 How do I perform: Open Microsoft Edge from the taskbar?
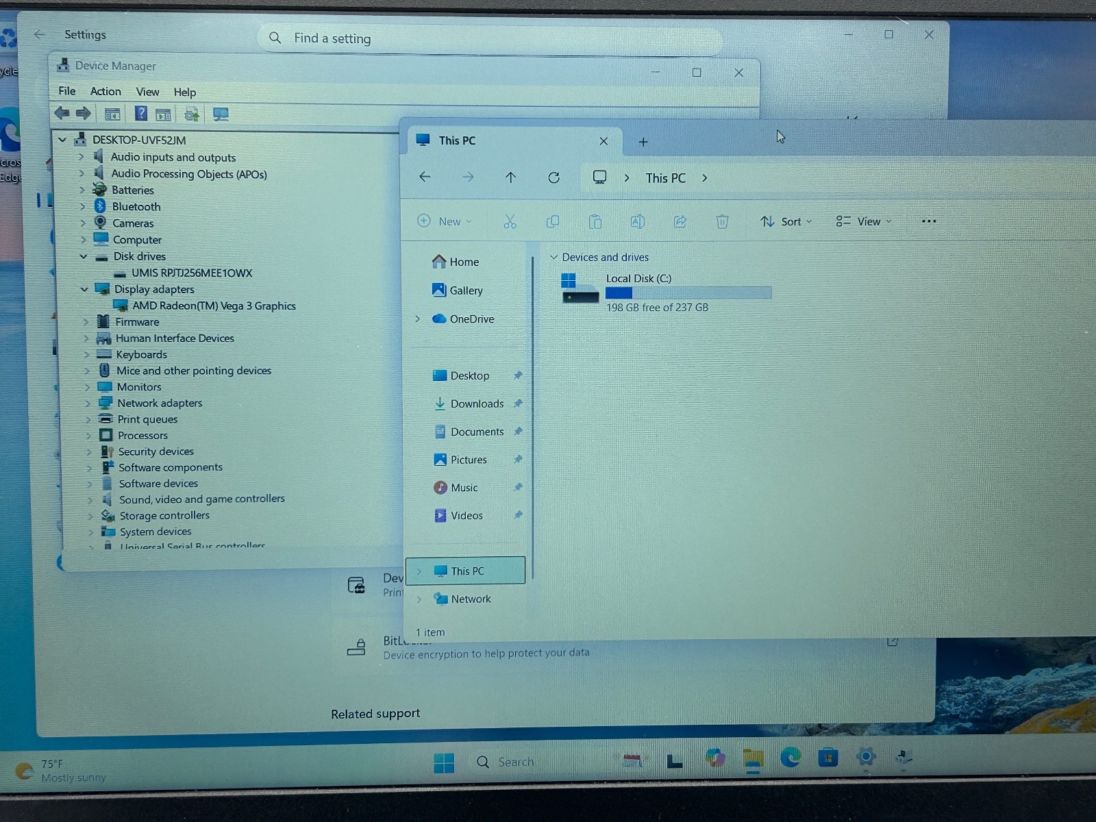(x=790, y=757)
